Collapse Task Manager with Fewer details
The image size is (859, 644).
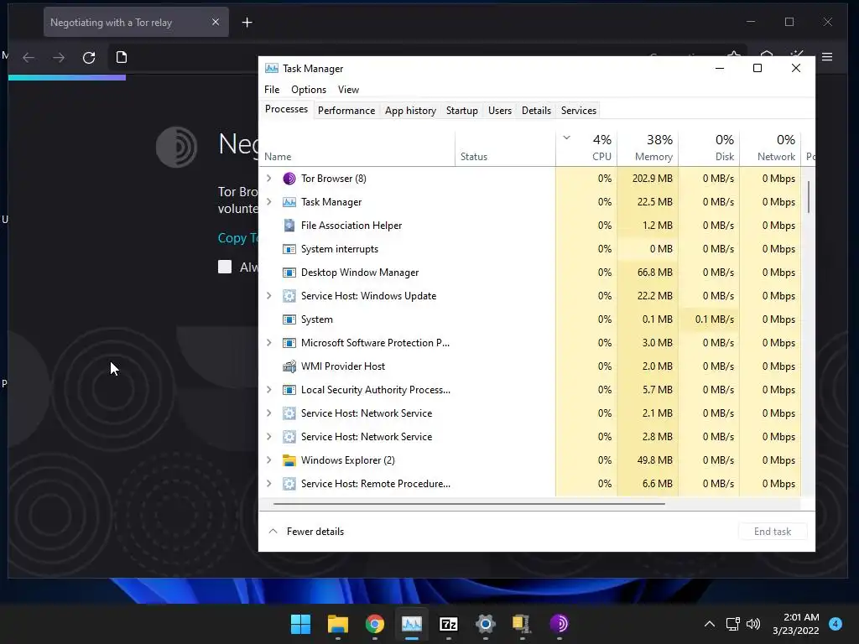click(x=305, y=532)
